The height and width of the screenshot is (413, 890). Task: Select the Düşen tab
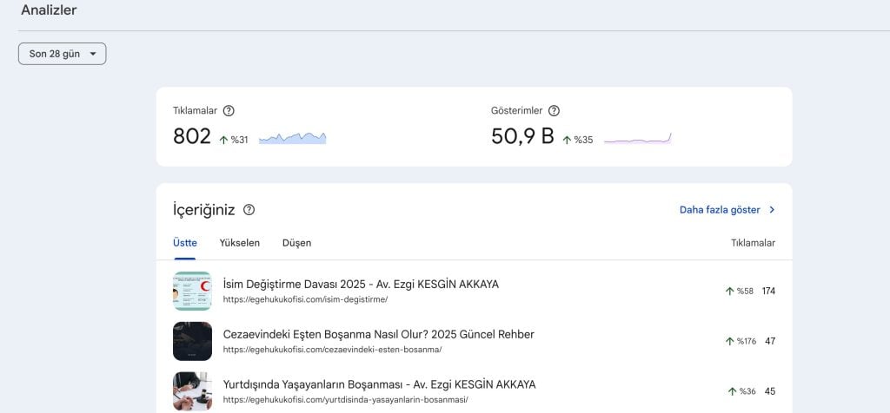[x=296, y=243]
